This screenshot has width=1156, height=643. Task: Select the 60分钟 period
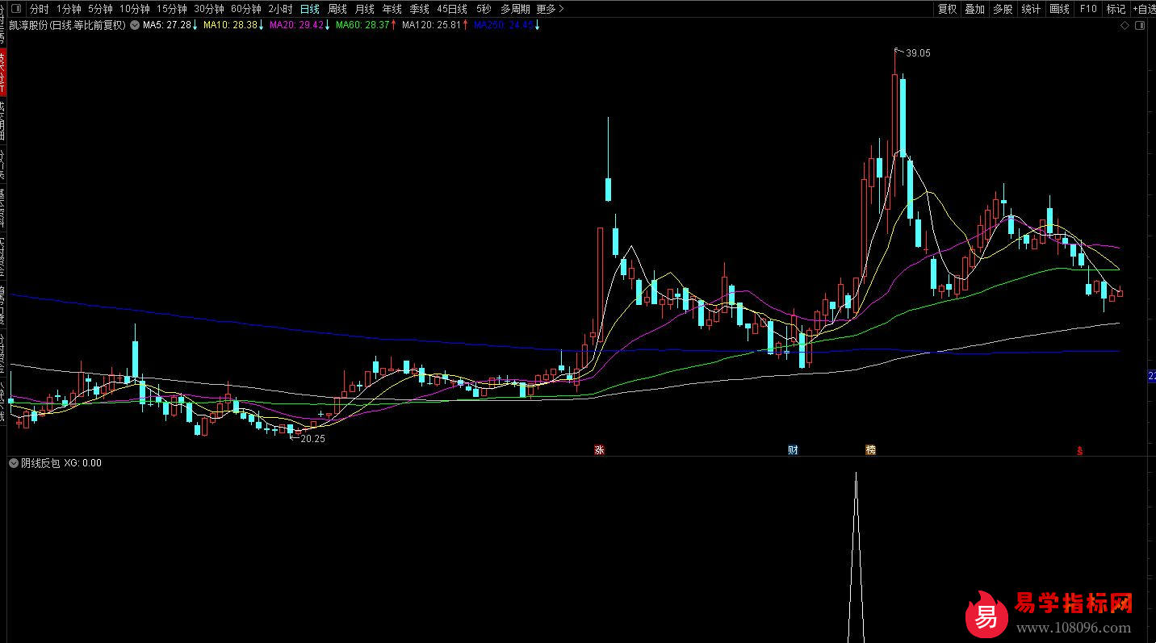click(245, 9)
